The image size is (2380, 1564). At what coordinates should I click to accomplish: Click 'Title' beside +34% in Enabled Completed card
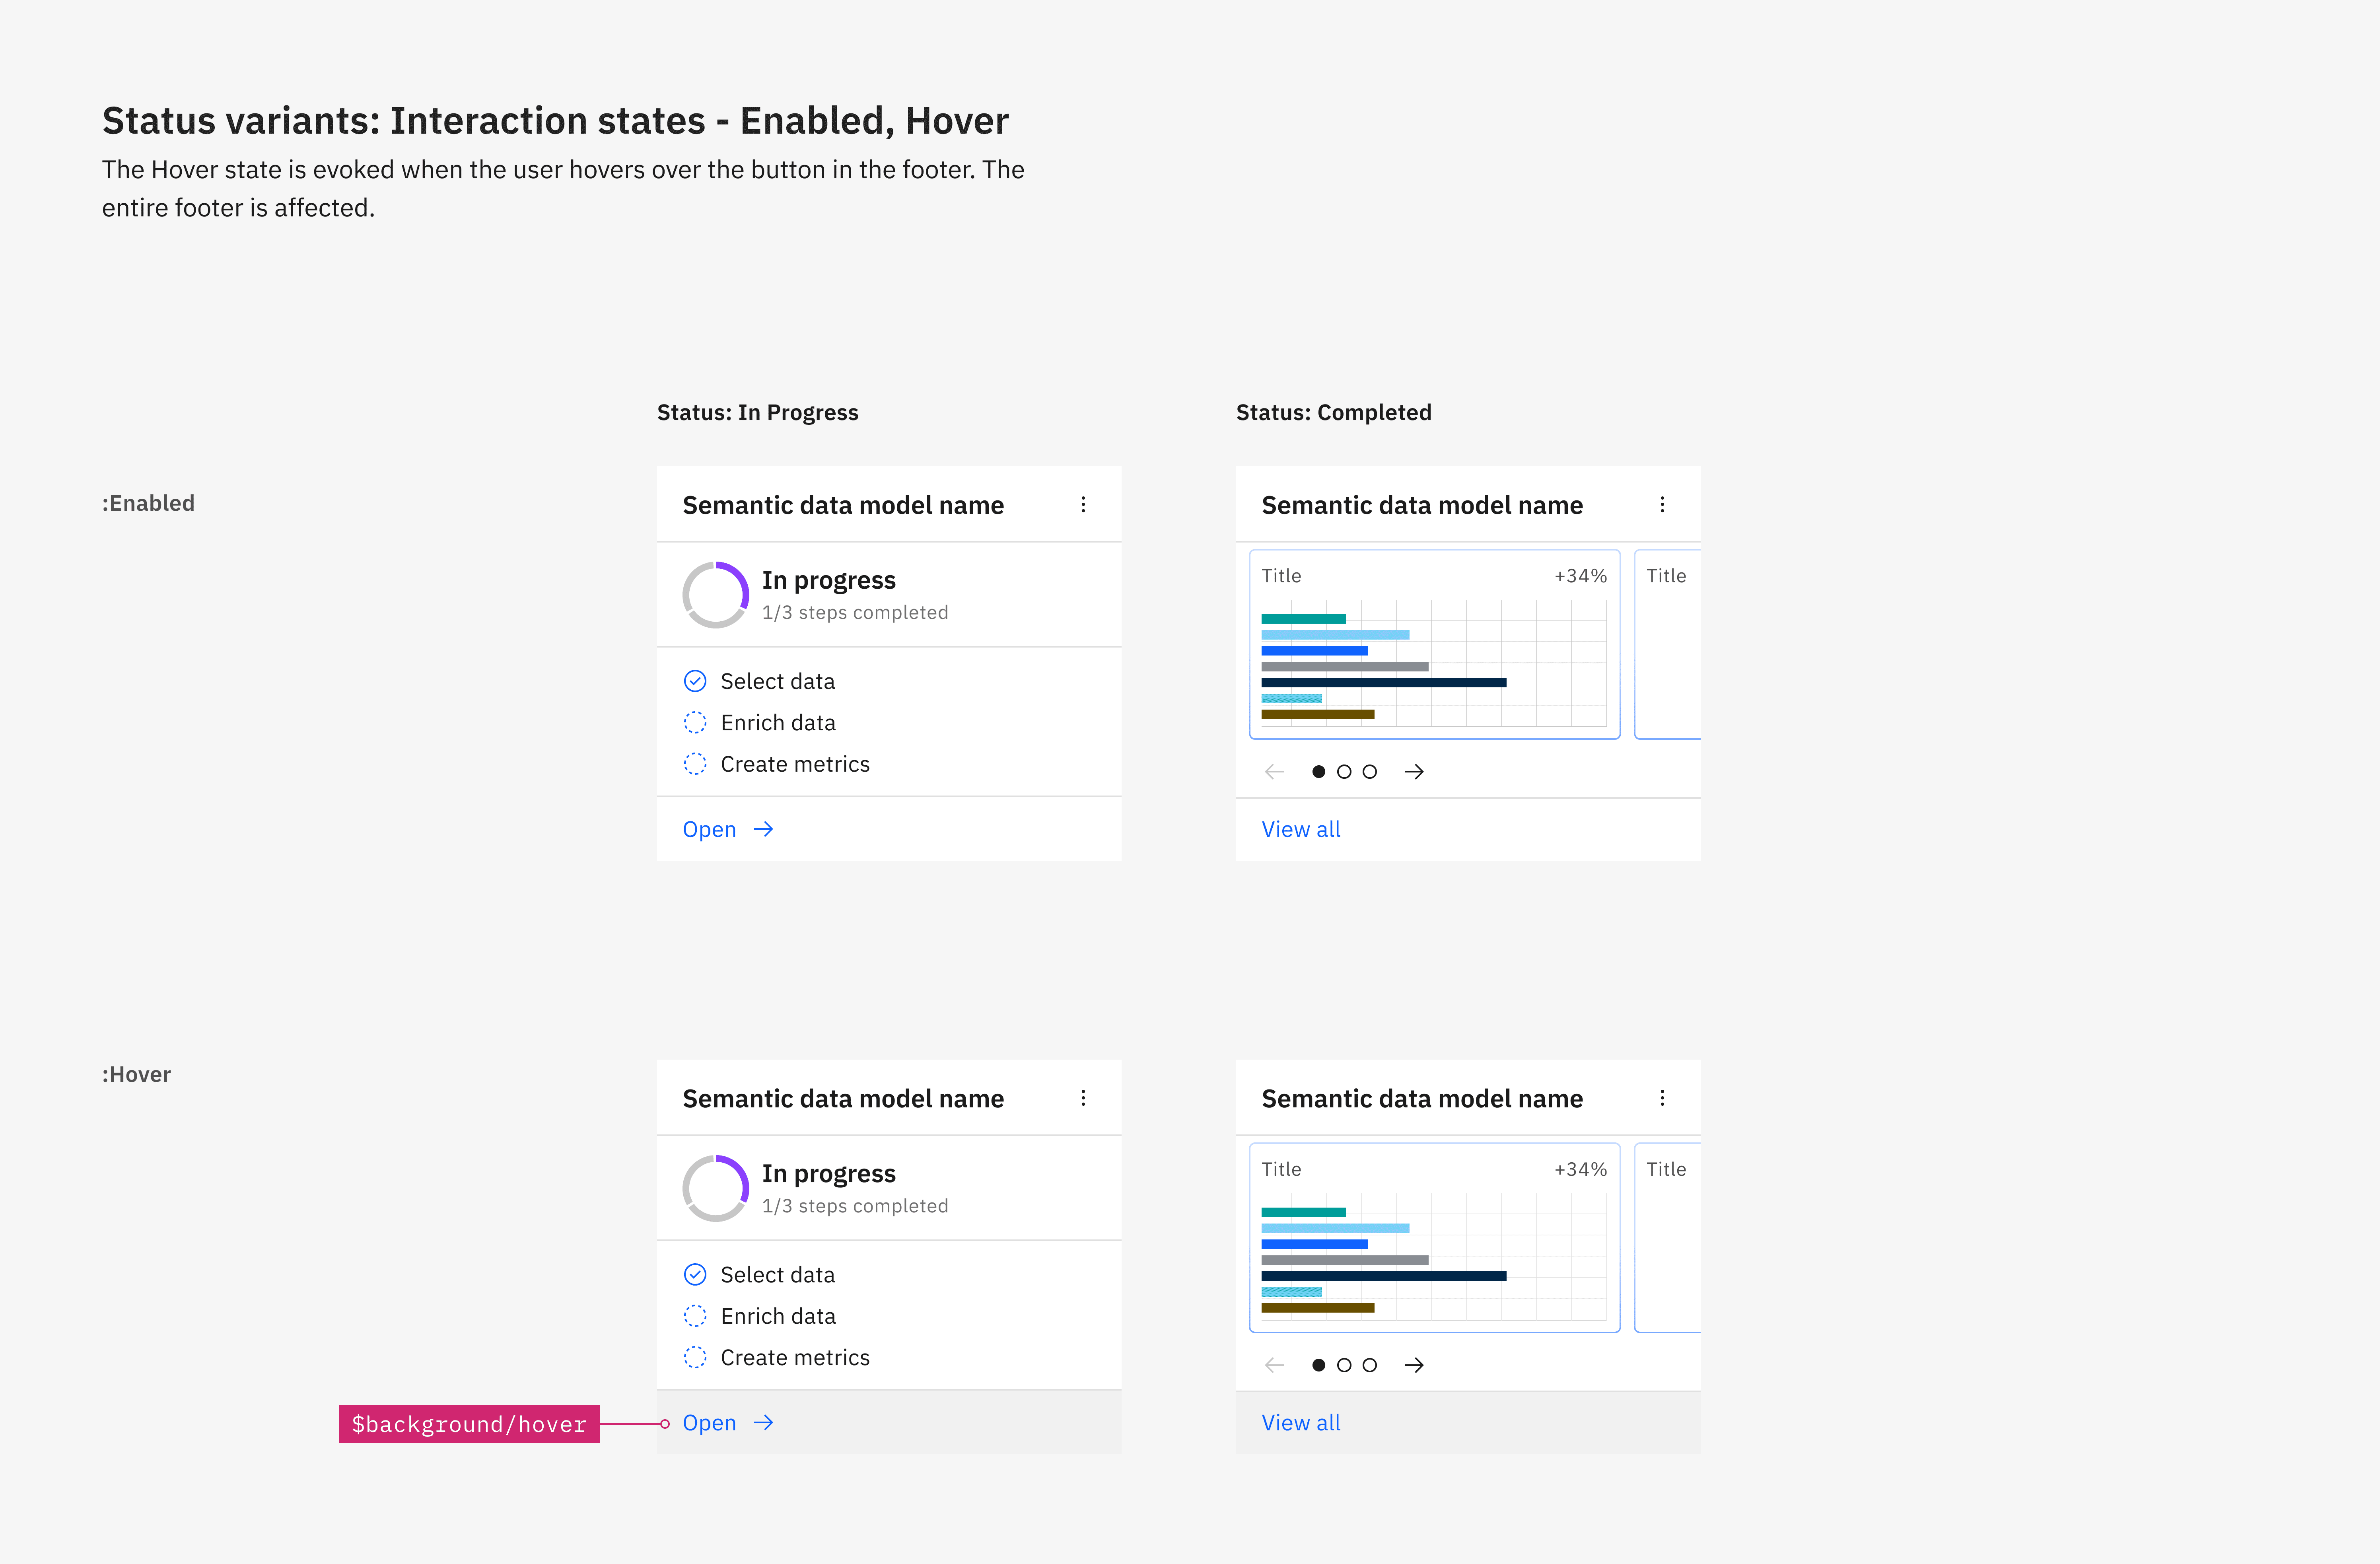click(x=1281, y=576)
